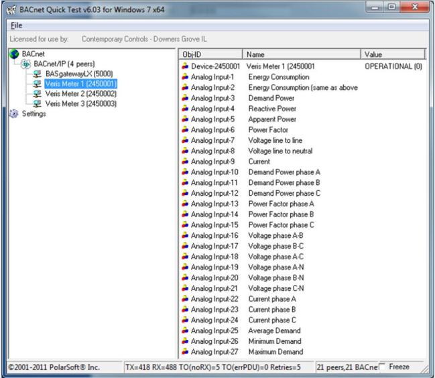Close the BACnet Quick Test window
The width and height of the screenshot is (435, 378).
(x=414, y=7)
